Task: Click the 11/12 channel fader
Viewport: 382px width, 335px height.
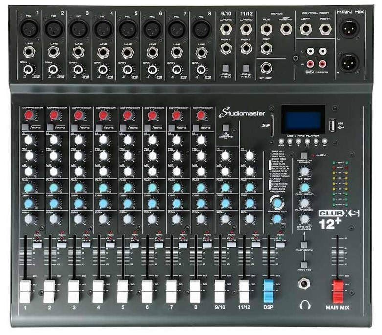Action: coord(244,291)
